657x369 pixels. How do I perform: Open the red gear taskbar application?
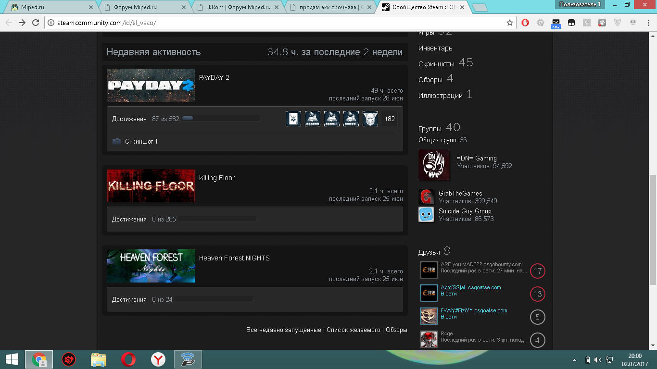click(69, 359)
